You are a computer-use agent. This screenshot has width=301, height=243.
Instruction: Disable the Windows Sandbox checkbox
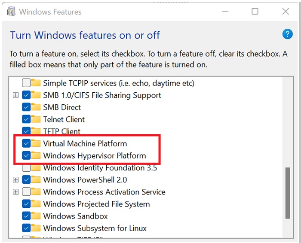pyautogui.click(x=26, y=216)
